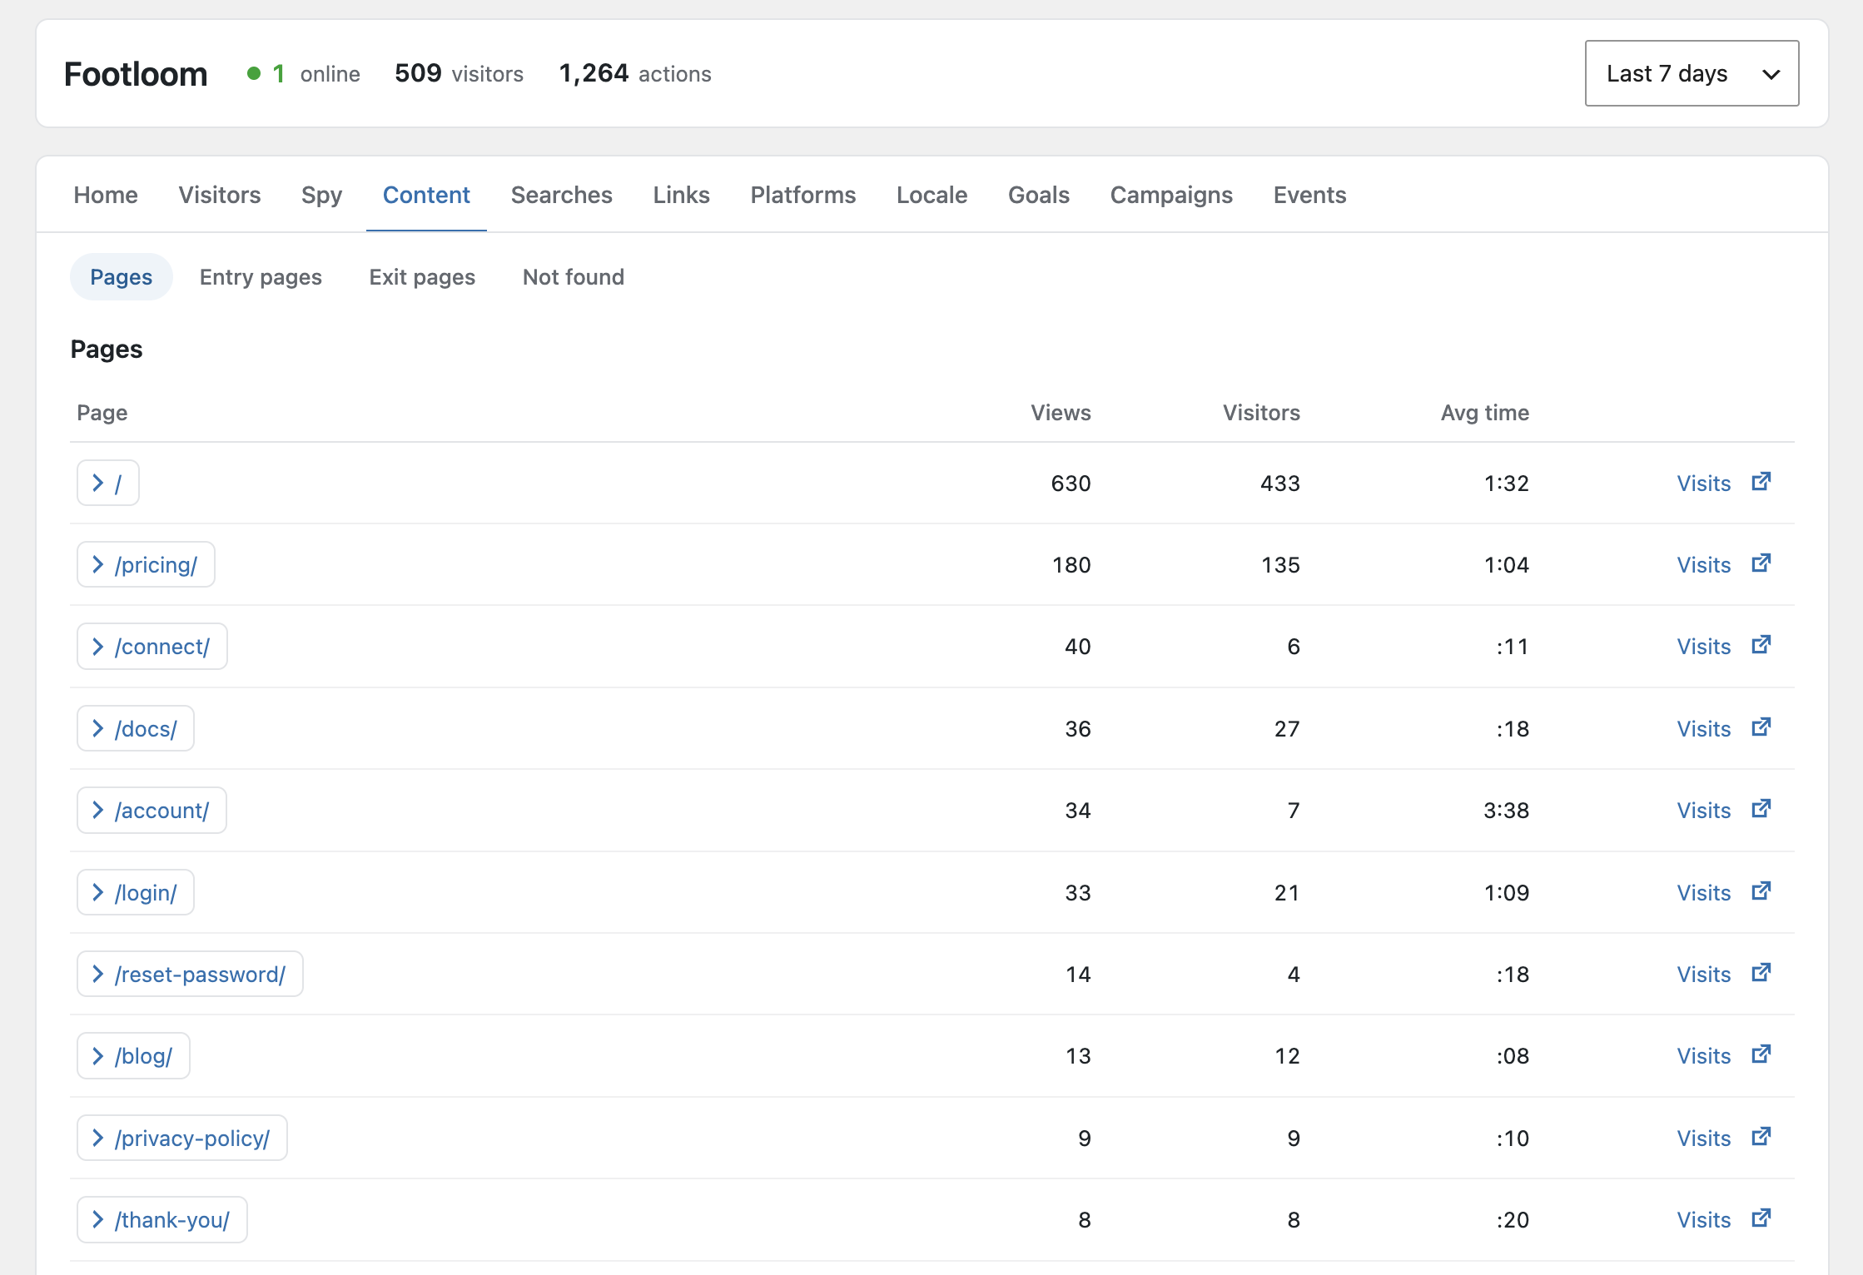The height and width of the screenshot is (1275, 1863).
Task: Switch to the Visitors tab
Action: 220,195
